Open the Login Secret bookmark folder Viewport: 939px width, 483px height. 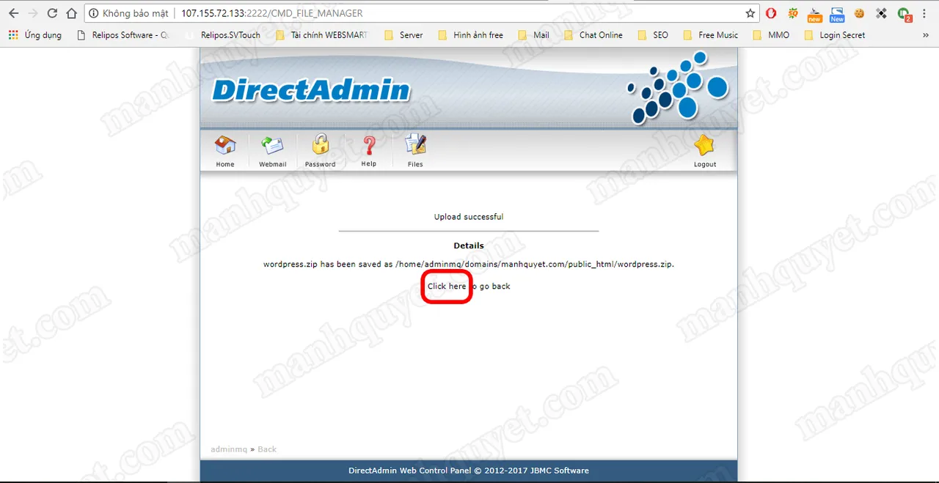834,35
